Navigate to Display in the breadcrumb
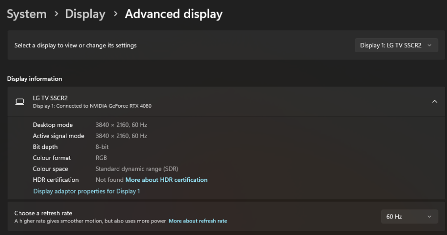 coord(85,14)
